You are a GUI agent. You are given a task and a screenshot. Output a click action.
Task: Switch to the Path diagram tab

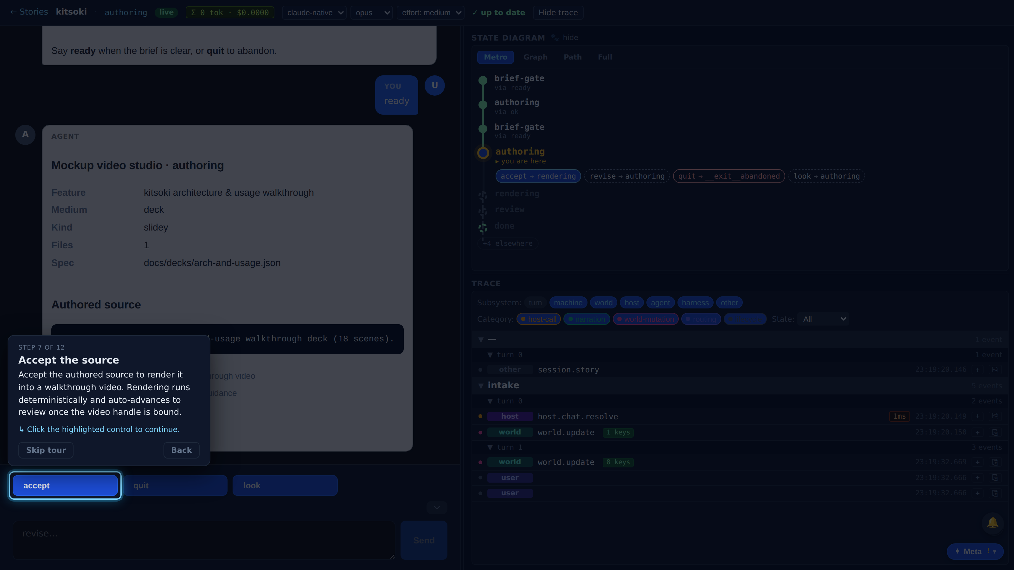pyautogui.click(x=572, y=57)
